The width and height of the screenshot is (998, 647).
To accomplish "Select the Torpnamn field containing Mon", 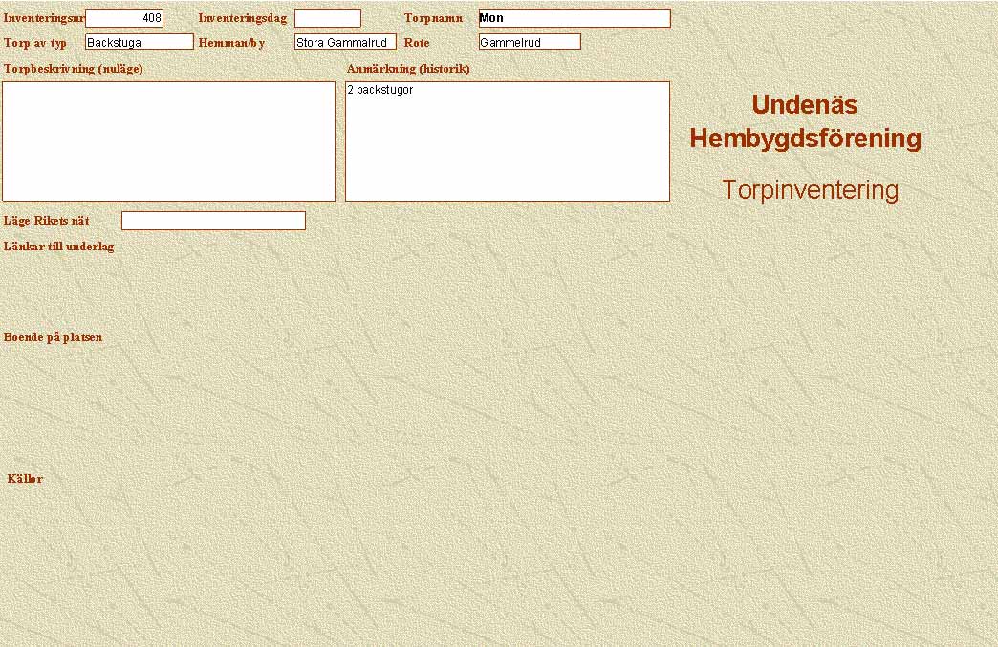I will pyautogui.click(x=574, y=18).
